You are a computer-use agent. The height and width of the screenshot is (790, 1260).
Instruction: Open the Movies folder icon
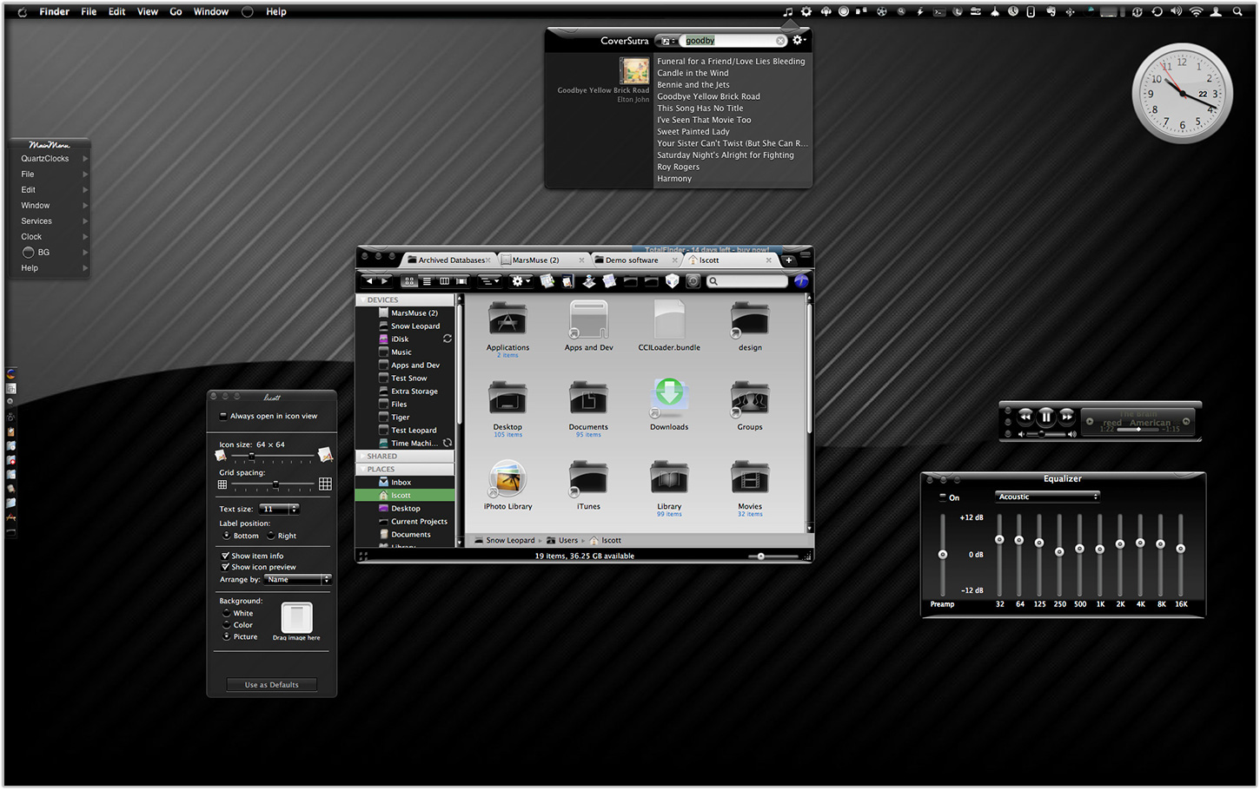(750, 479)
